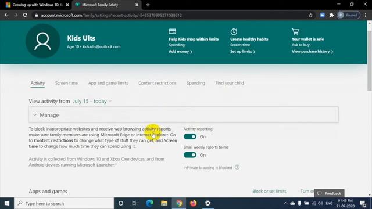Image resolution: width=372 pixels, height=209 pixels.
Task: Open the July 15 - today date dropdown
Action: (92, 101)
